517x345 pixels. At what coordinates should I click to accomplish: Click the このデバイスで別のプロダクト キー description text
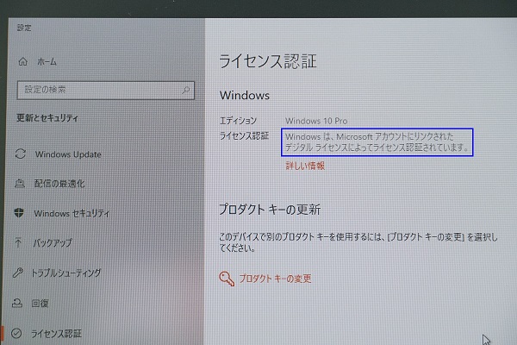point(358,242)
